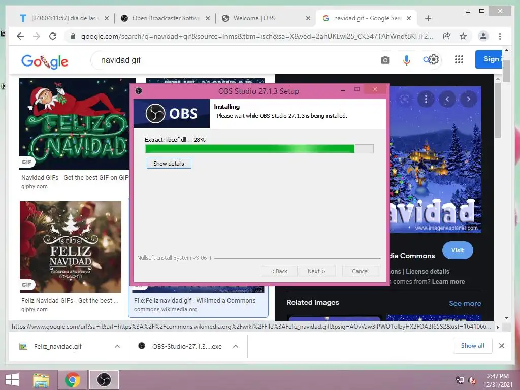Expand Feliz_navidad.gif download options
Image resolution: width=520 pixels, height=390 pixels.
[x=117, y=346]
